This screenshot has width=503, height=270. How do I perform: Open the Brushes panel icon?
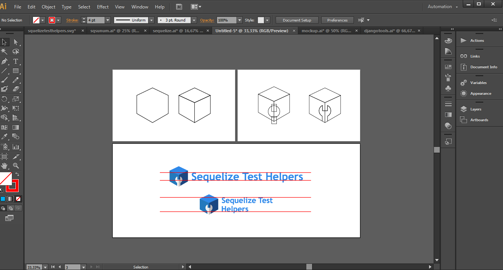click(448, 77)
